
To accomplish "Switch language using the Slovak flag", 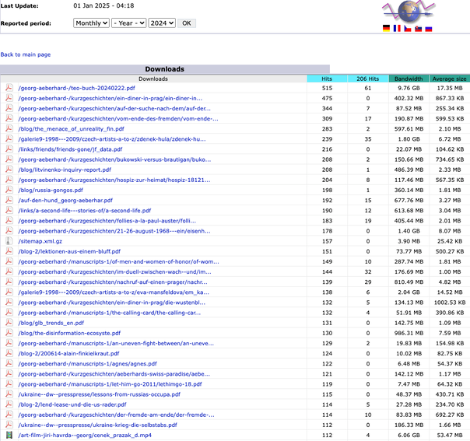I will coord(418,29).
